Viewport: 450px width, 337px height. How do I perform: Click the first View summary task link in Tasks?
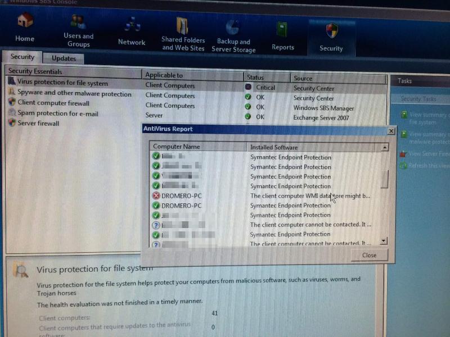pos(429,119)
